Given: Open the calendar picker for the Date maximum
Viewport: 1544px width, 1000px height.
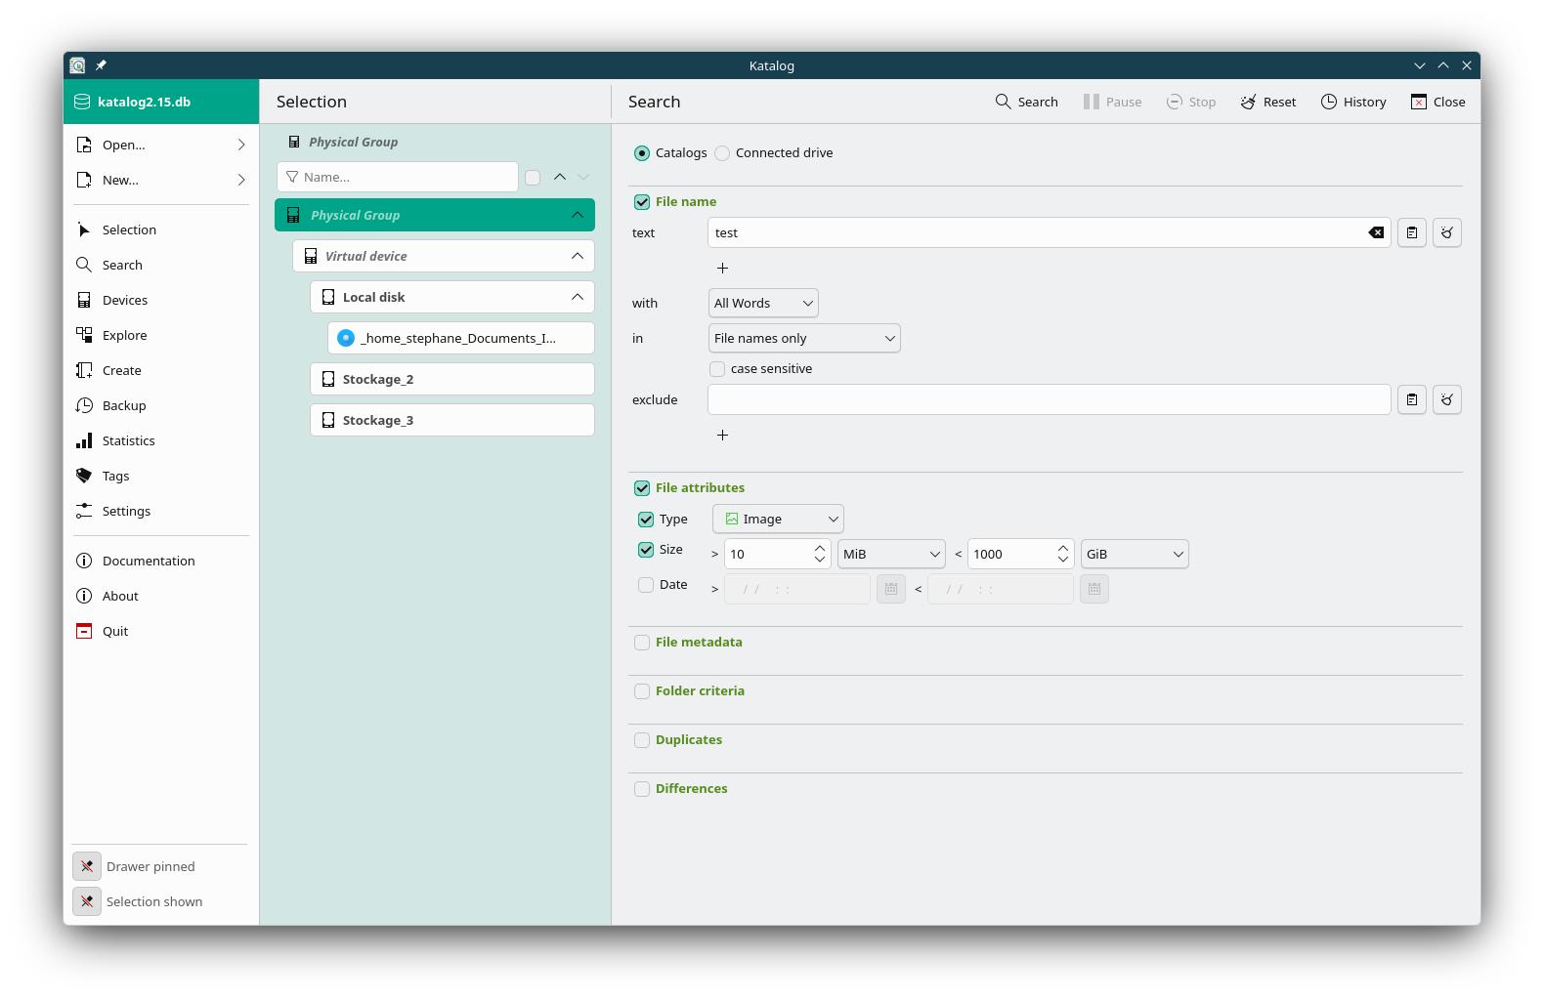Looking at the screenshot, I should coord(1094,589).
